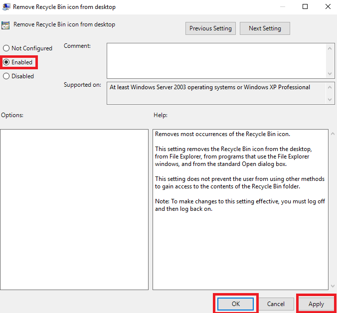Click the 'Help:' label
The image size is (337, 313).
(161, 115)
